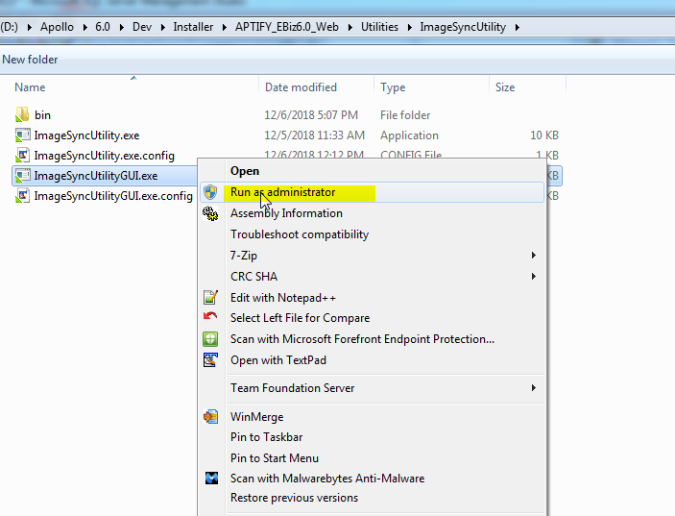Select Restore previous versions
675x516 pixels.
(294, 498)
